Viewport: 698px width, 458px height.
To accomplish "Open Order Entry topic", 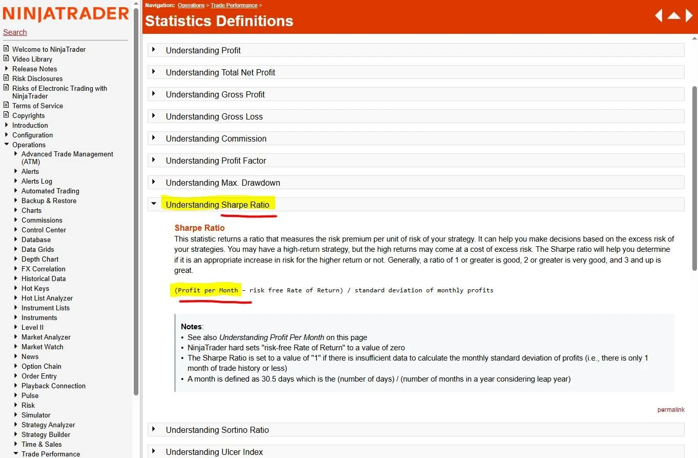I will coord(39,376).
